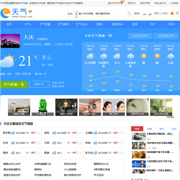Expand the 天气 navigation dropdown menu
The image size is (180, 180).
(x=28, y=24)
